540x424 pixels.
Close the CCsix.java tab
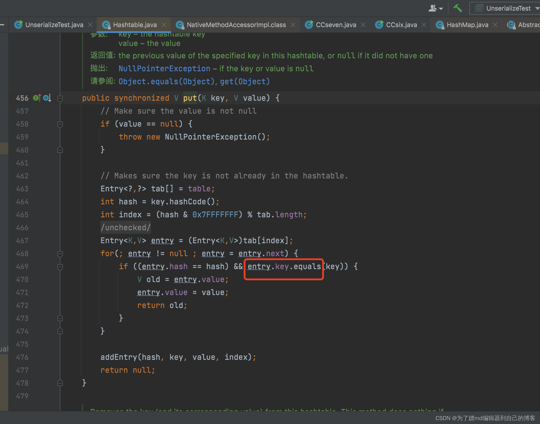424,25
